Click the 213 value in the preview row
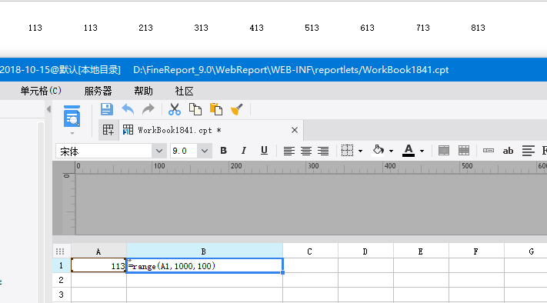The image size is (547, 303). tap(145, 28)
